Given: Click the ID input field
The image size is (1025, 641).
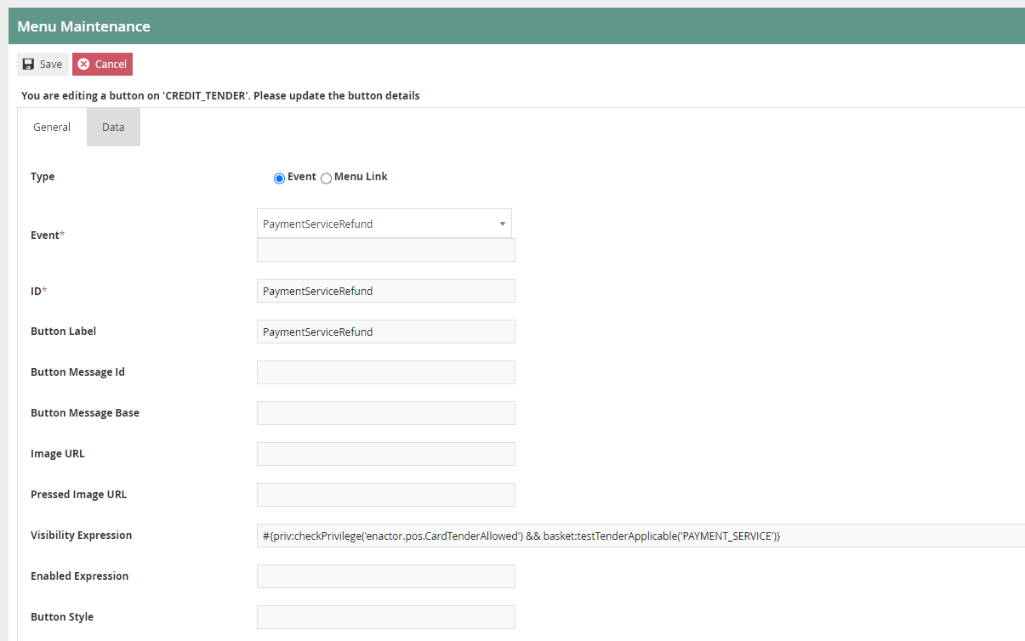Looking at the screenshot, I should click(385, 290).
